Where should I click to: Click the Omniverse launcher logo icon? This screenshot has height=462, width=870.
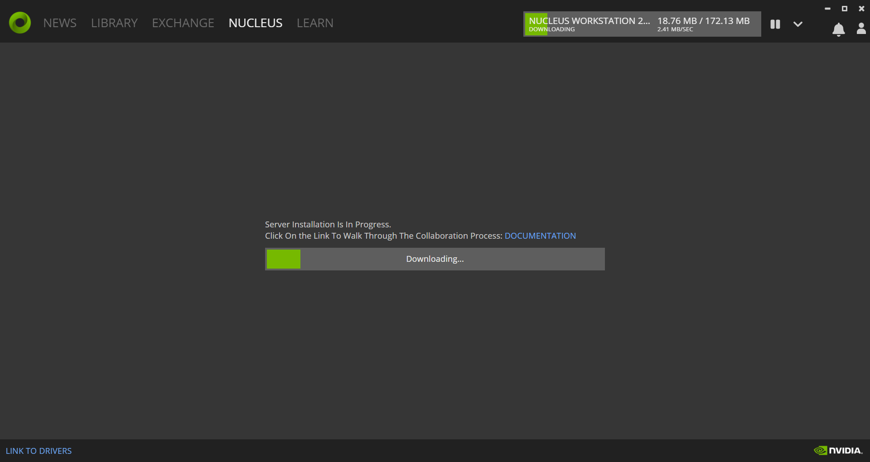(20, 23)
